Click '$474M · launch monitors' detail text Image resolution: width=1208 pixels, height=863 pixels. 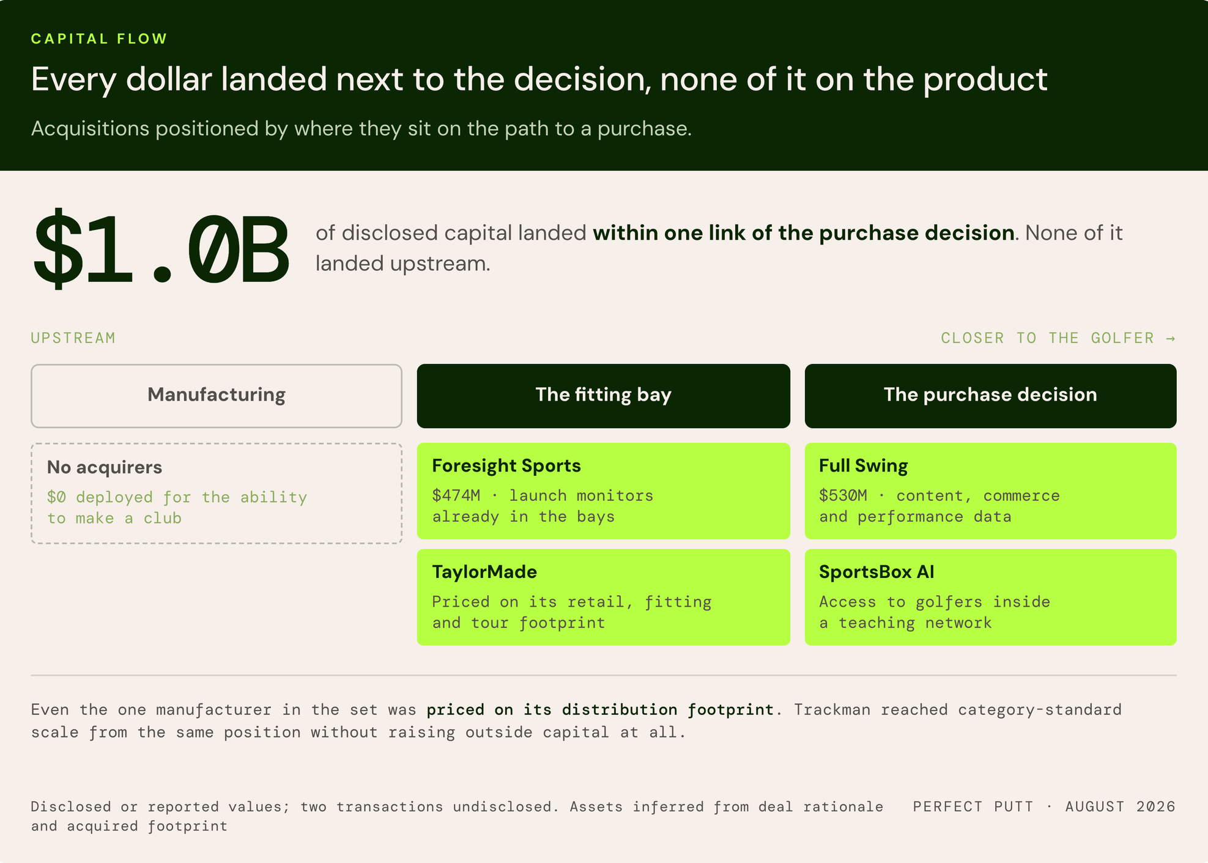pyautogui.click(x=543, y=495)
